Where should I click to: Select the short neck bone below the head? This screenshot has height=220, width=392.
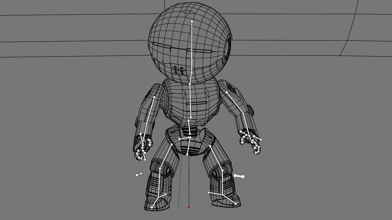point(191,78)
